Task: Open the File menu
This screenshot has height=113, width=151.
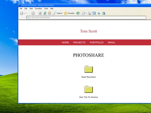Action: point(21,9)
